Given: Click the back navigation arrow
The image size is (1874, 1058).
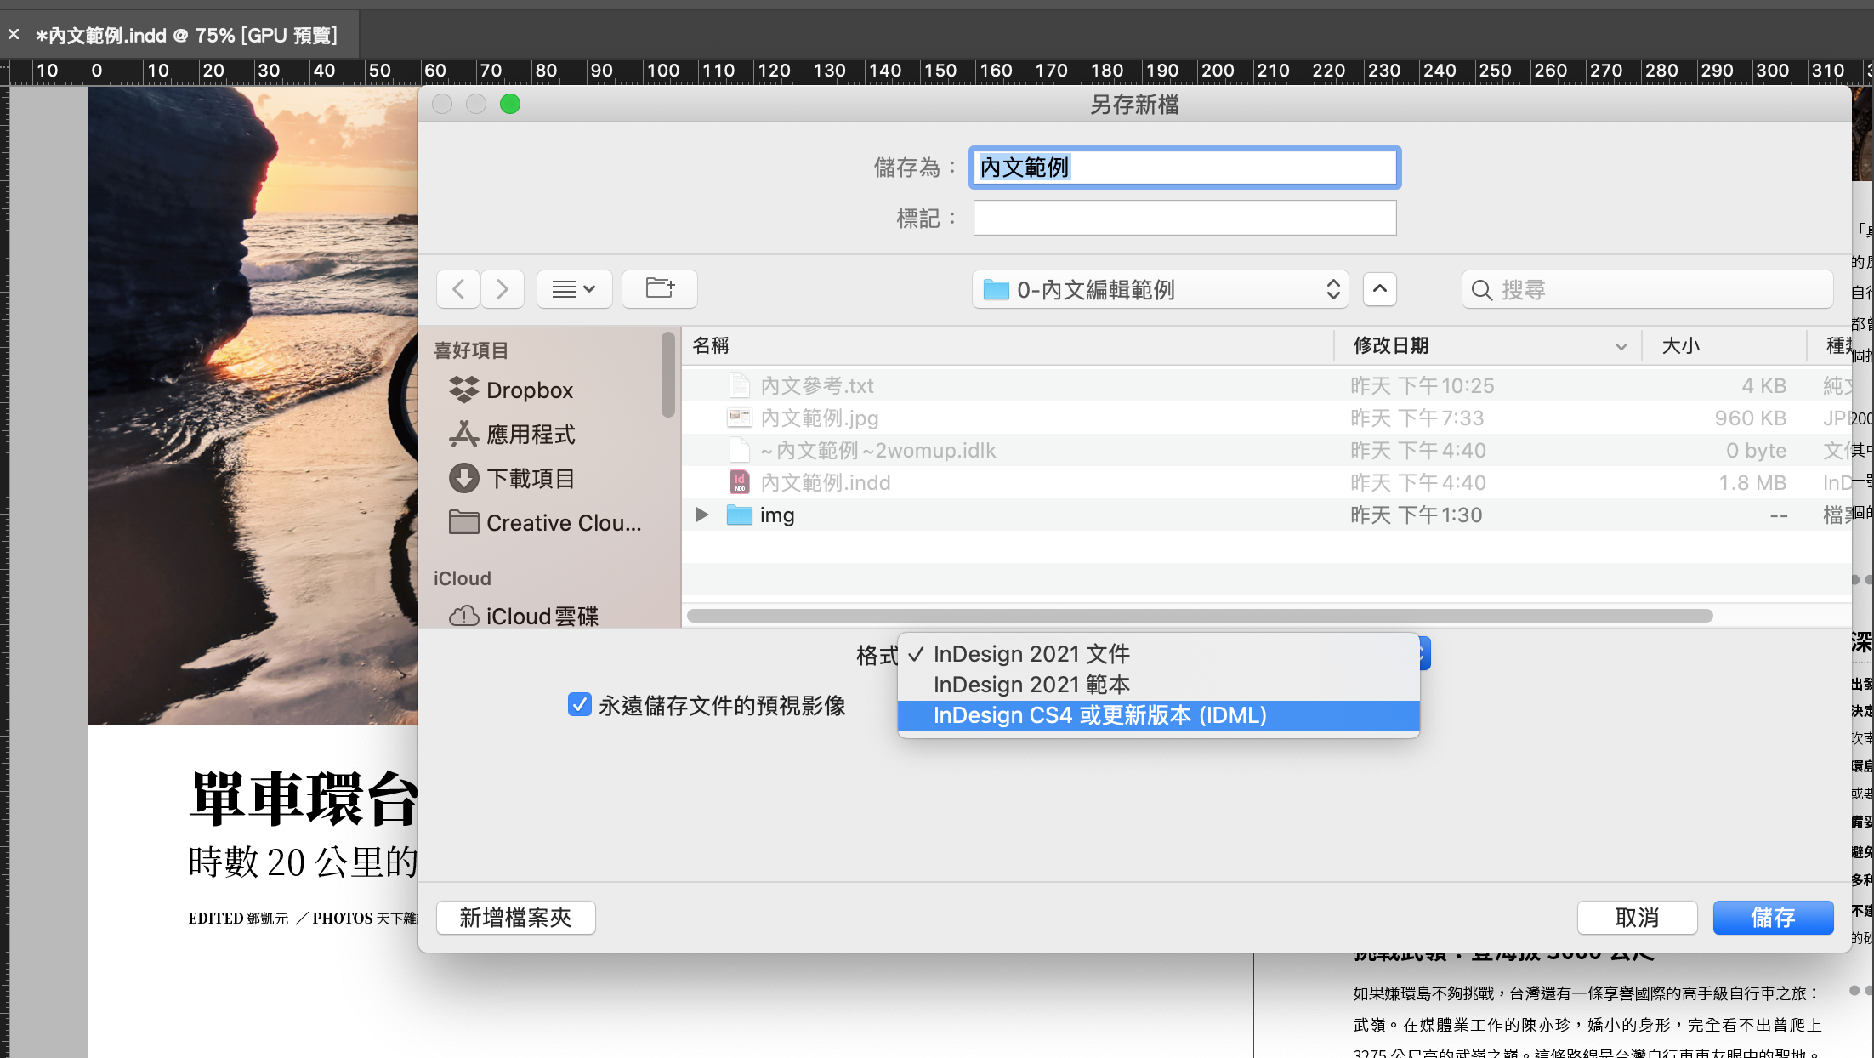Looking at the screenshot, I should coord(458,289).
